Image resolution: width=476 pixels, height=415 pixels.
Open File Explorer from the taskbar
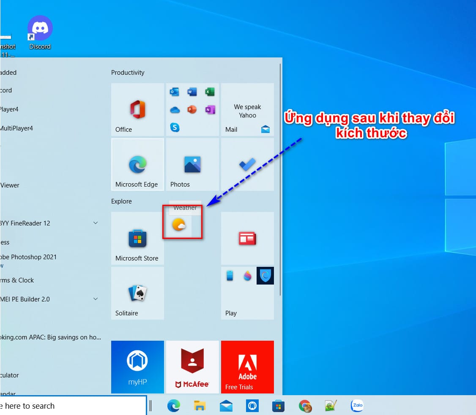(200, 406)
